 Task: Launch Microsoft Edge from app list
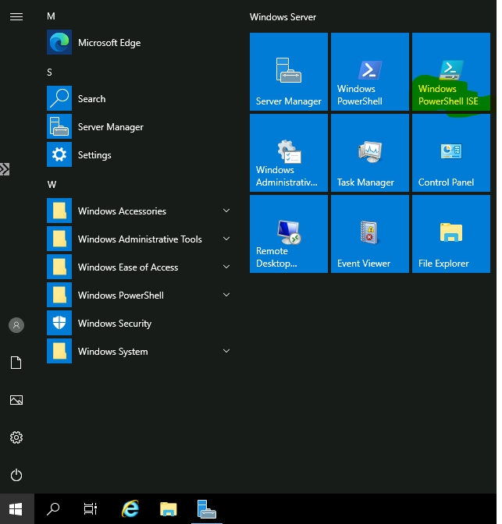click(x=139, y=42)
